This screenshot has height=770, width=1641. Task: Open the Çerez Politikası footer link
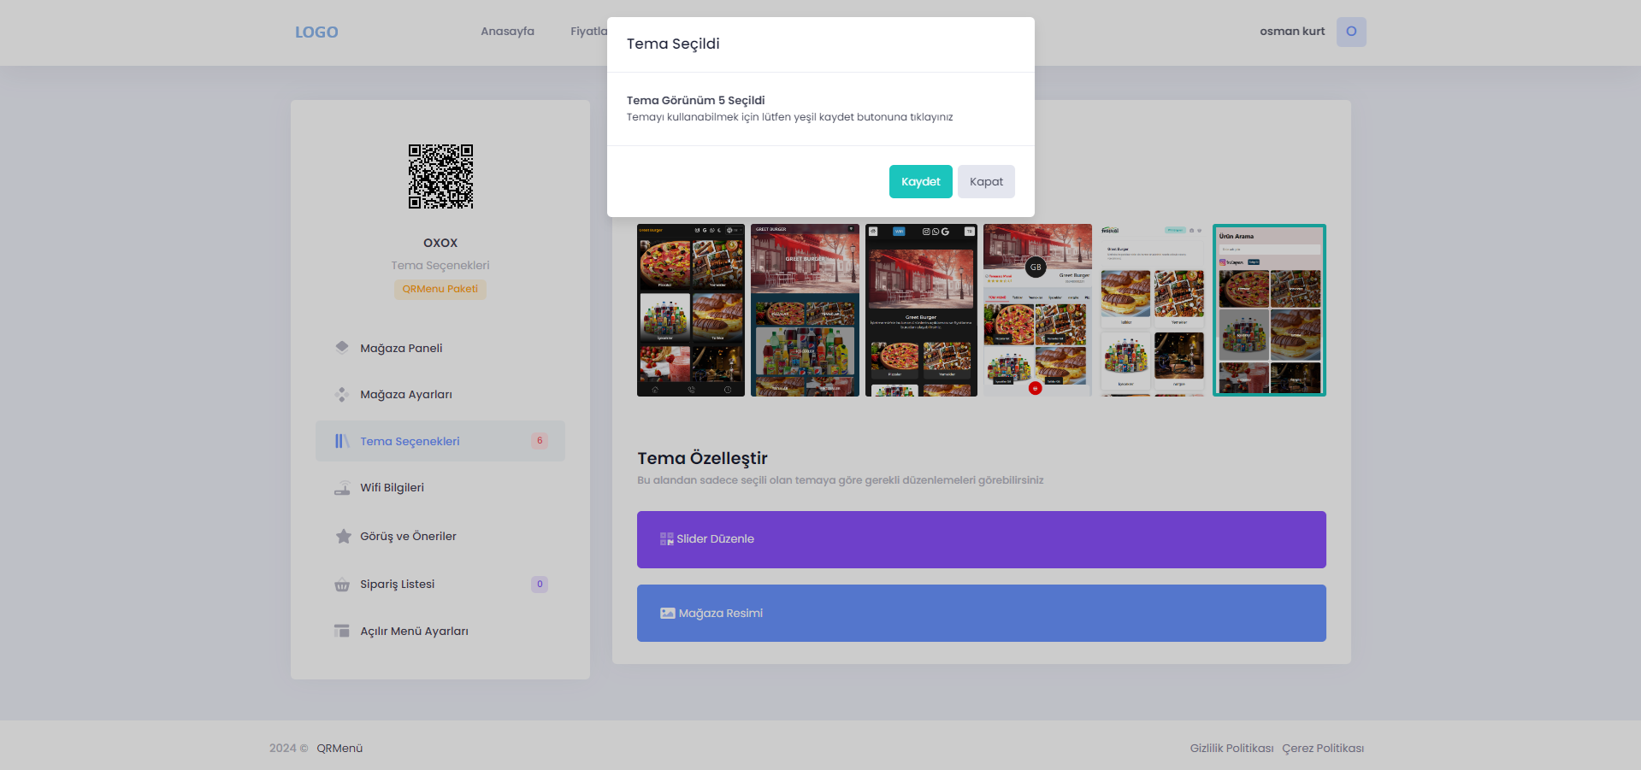pos(1322,749)
